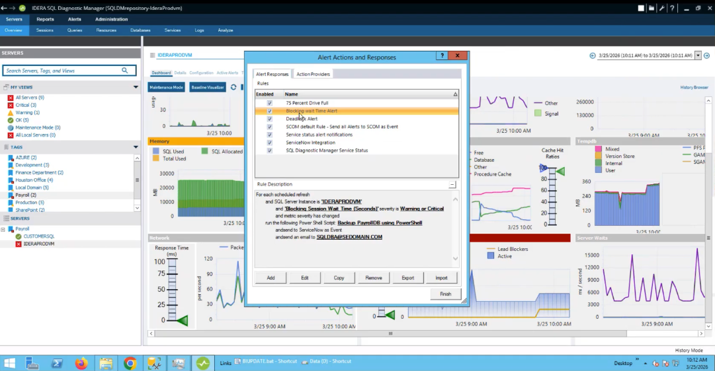Click the tags list scroll down arrow
The width and height of the screenshot is (715, 371).
pos(137,208)
